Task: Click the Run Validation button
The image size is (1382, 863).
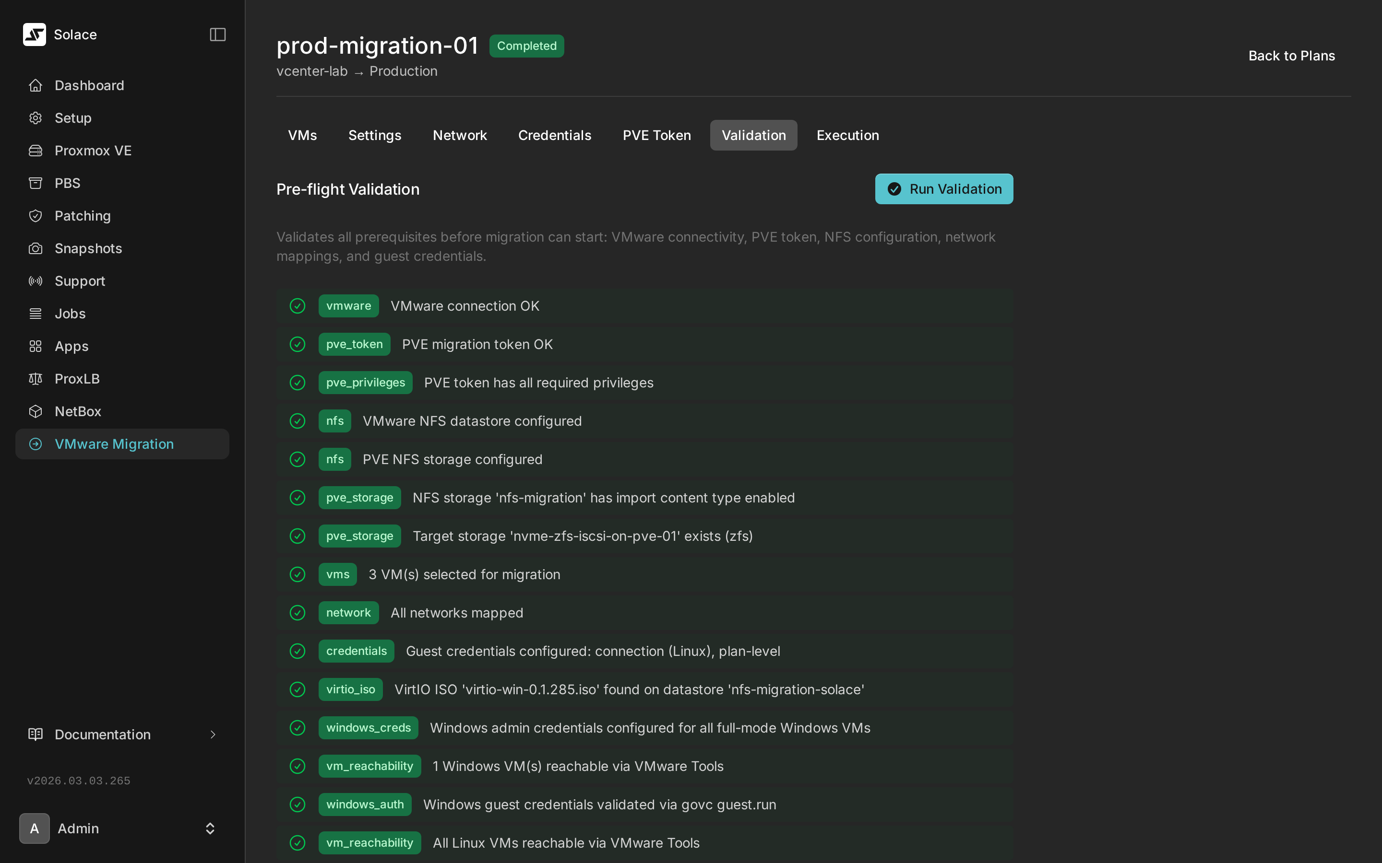Action: (x=943, y=189)
